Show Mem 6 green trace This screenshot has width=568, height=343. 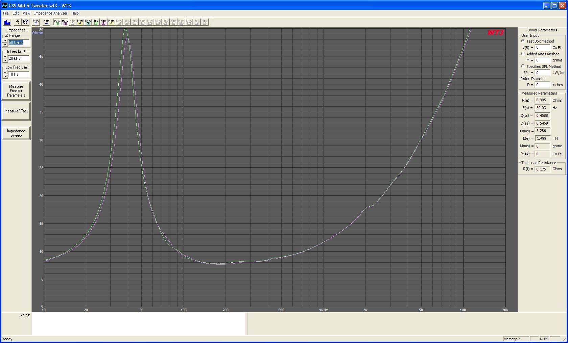(x=96, y=22)
